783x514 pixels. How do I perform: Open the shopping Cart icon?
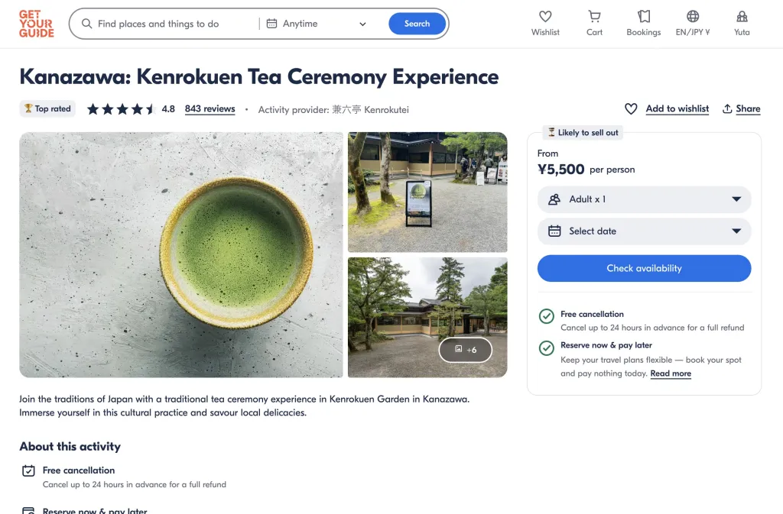(x=594, y=17)
